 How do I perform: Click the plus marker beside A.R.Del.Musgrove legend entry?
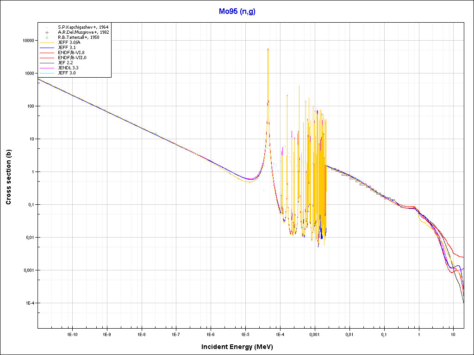click(47, 32)
